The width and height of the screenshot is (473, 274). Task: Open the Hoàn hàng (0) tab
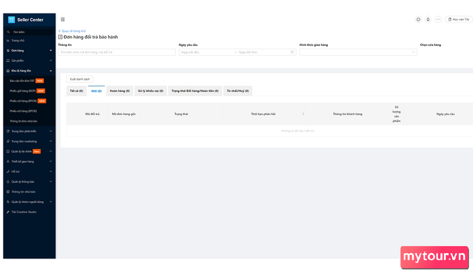coord(120,91)
